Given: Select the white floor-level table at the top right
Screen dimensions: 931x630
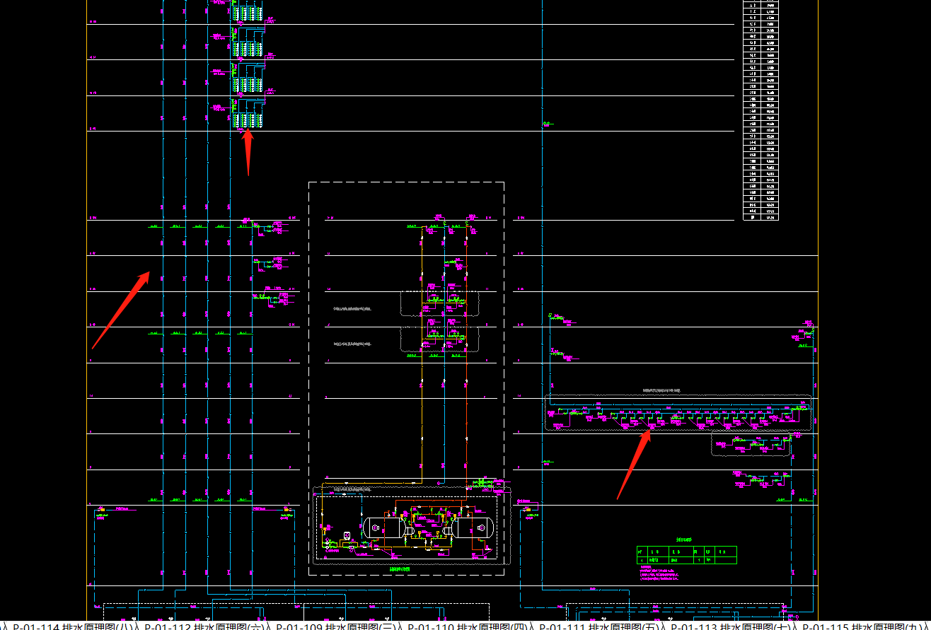Looking at the screenshot, I should click(761, 110).
